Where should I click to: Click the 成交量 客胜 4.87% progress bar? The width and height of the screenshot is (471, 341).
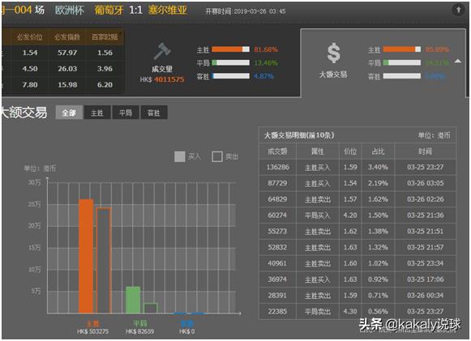(x=230, y=76)
